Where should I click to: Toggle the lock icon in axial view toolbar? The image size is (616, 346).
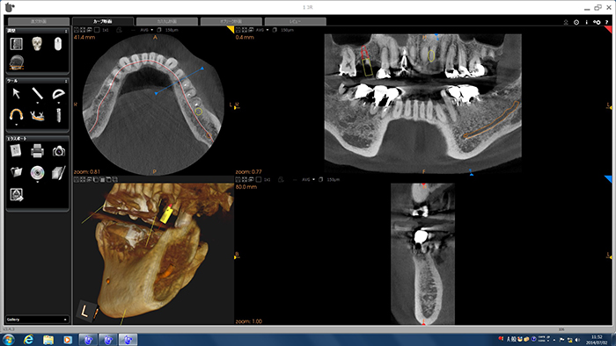click(119, 30)
